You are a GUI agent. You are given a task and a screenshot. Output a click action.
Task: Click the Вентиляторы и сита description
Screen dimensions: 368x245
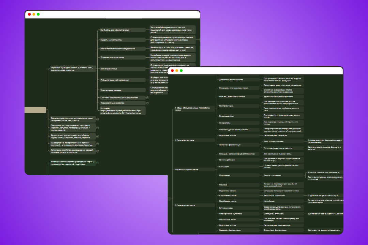tap(172, 49)
